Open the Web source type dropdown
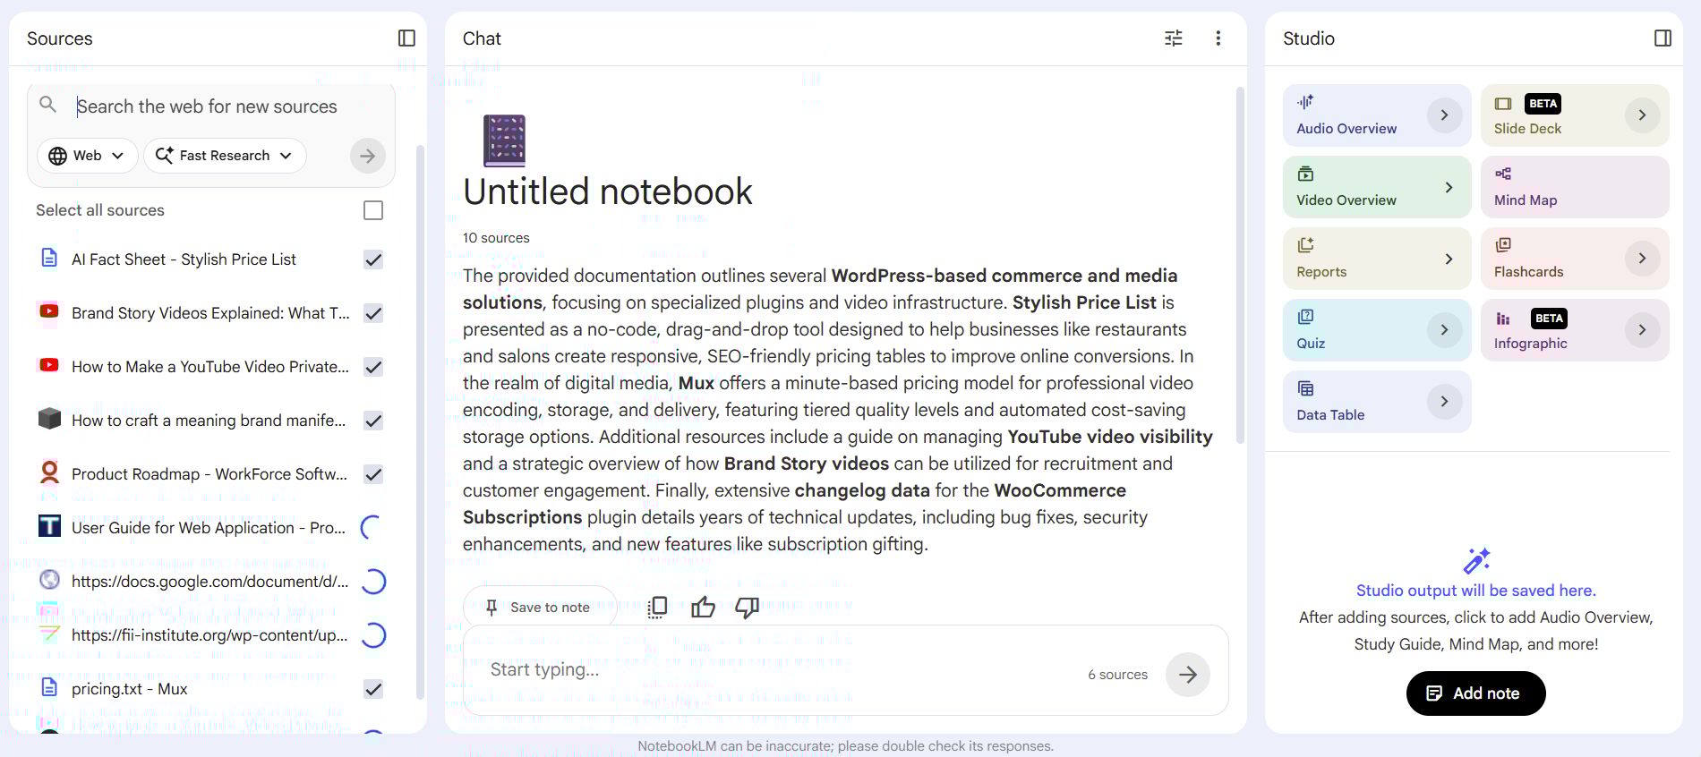The image size is (1701, 757). [87, 156]
